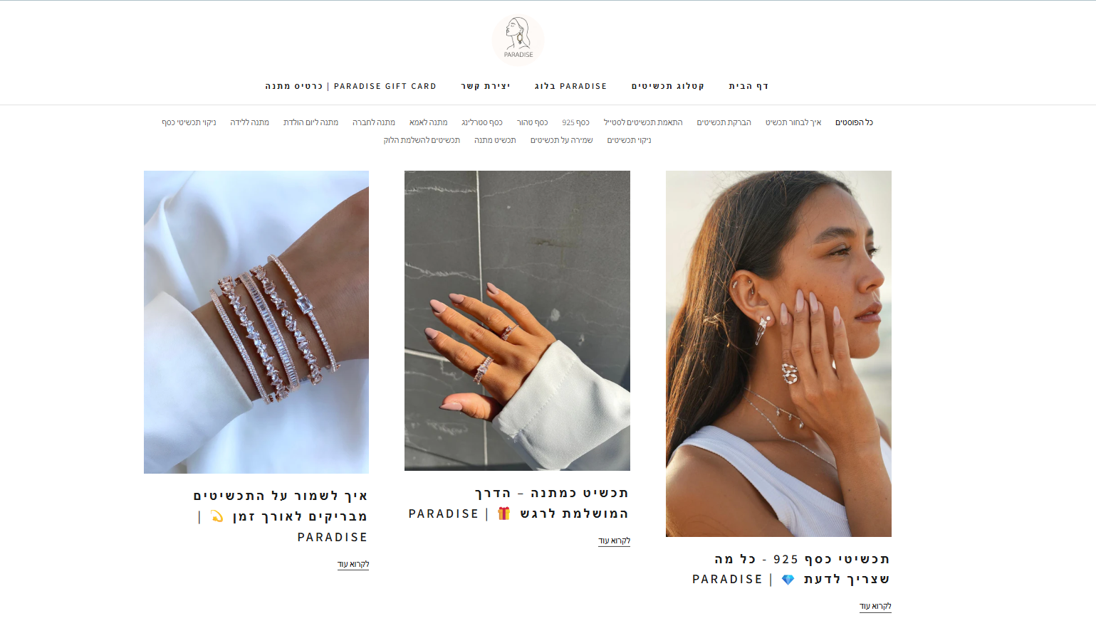This screenshot has width=1096, height=628.
Task: Open the דף הבית home menu item
Action: (748, 86)
